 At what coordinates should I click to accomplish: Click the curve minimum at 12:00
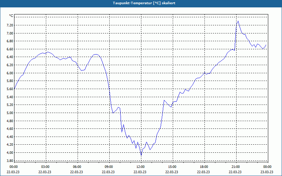141,155
